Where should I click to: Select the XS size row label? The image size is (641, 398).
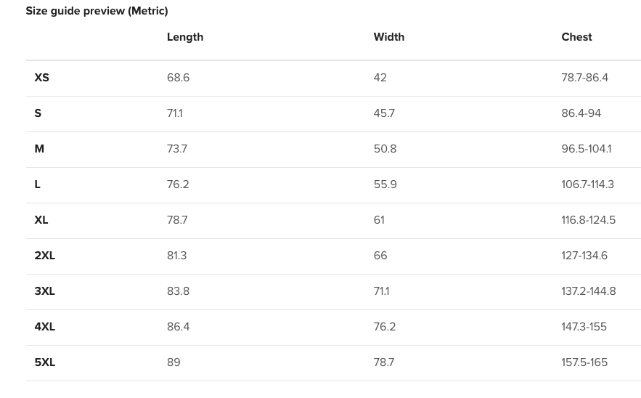point(42,78)
